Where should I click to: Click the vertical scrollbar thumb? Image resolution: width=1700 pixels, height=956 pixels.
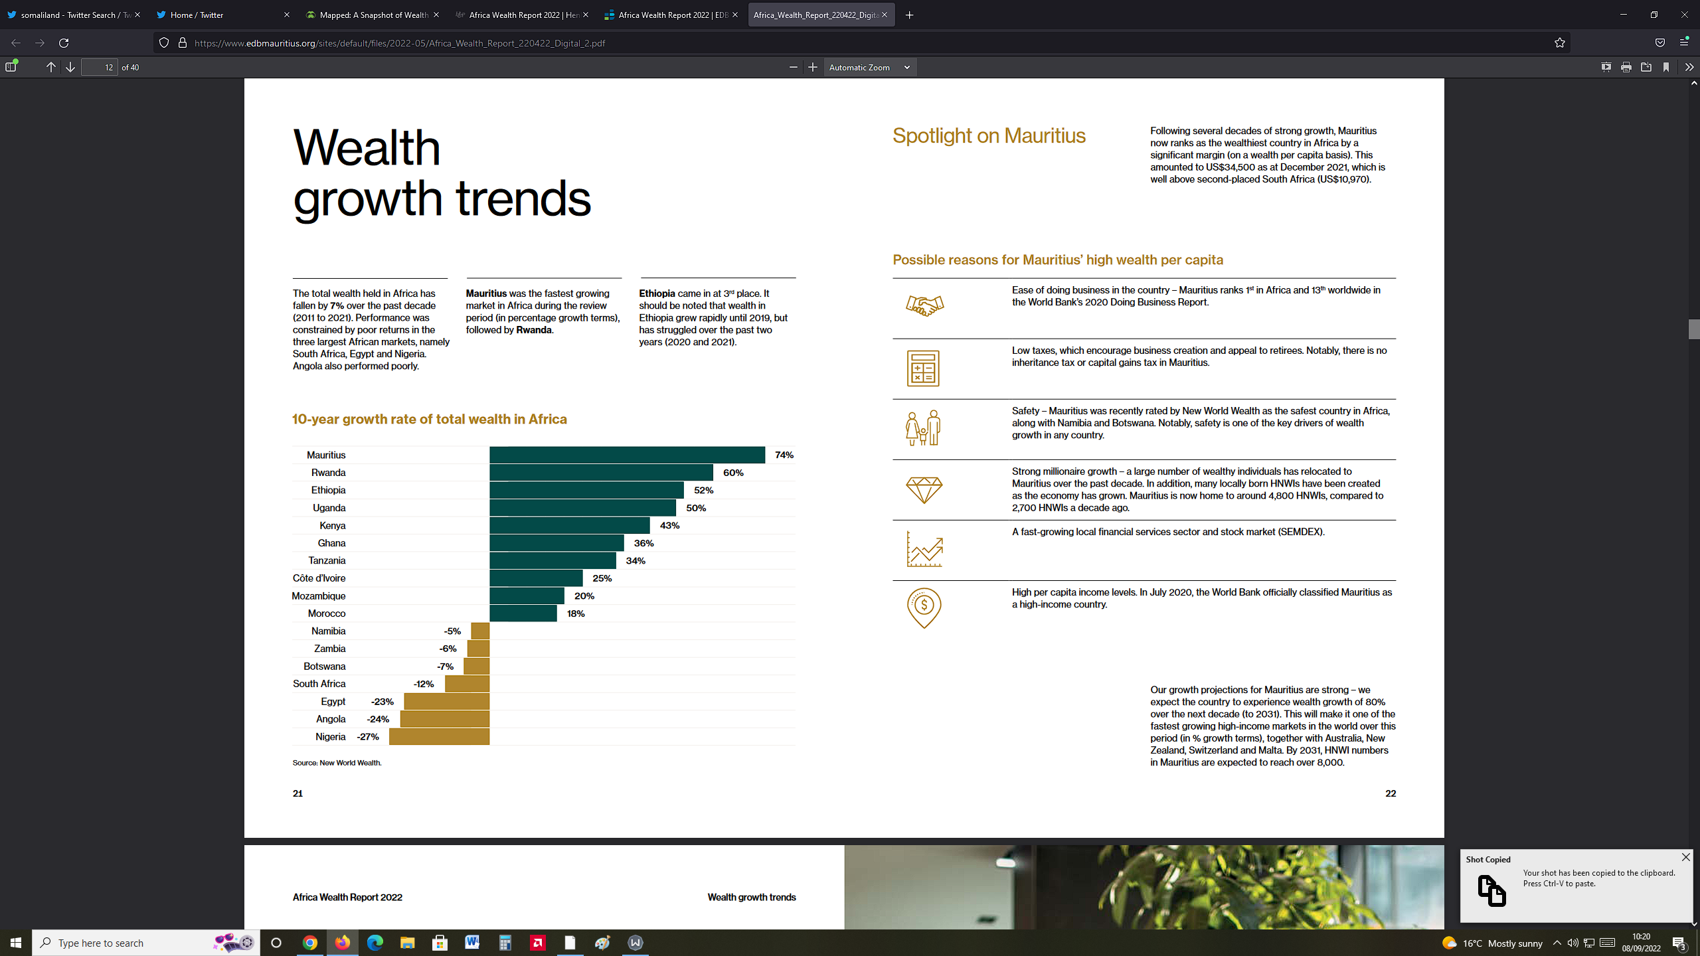click(x=1693, y=329)
